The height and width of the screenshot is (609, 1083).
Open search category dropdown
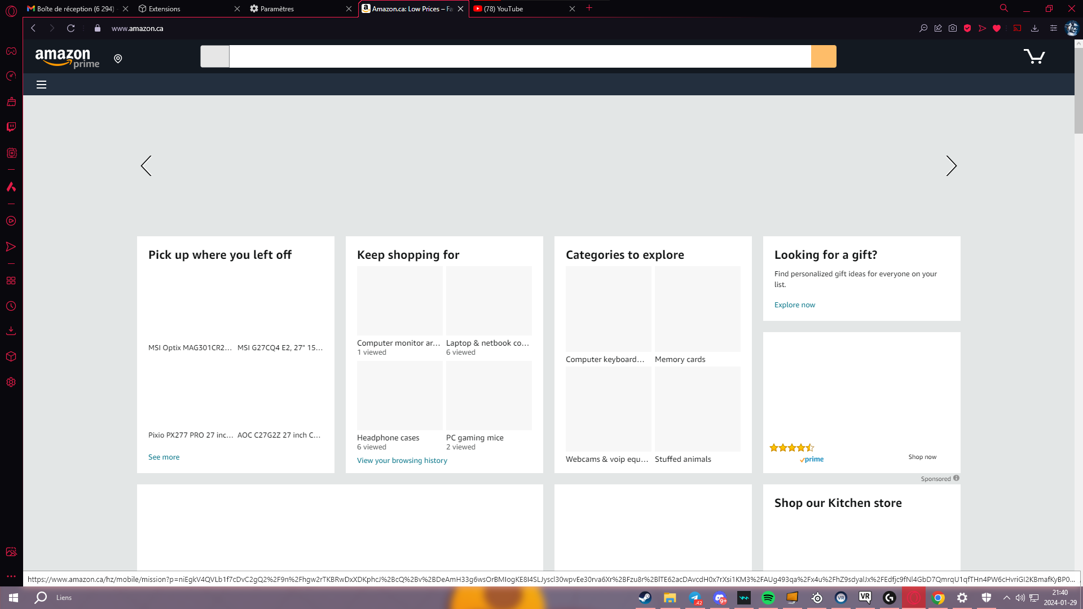pos(215,56)
